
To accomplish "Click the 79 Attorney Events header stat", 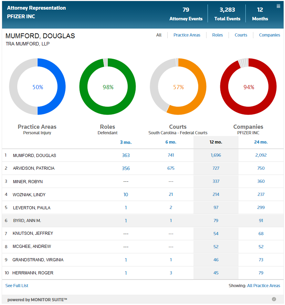I will [186, 14].
